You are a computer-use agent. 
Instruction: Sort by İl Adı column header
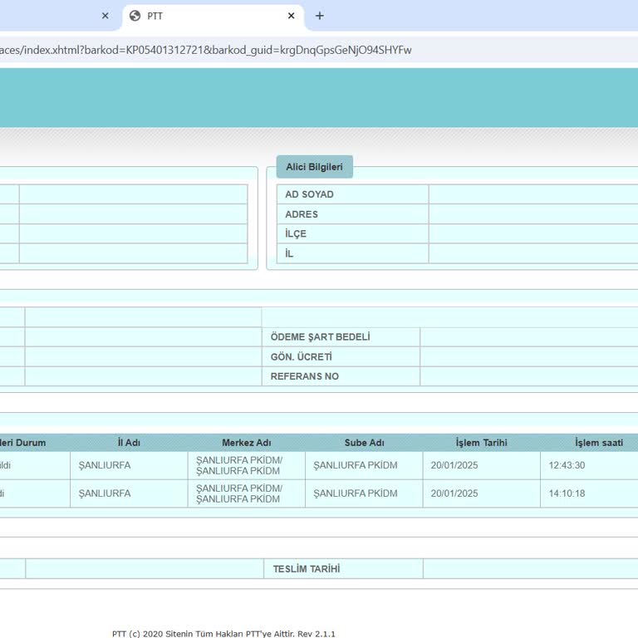pyautogui.click(x=129, y=443)
